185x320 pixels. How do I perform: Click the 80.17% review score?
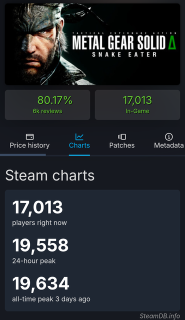pyautogui.click(x=55, y=100)
